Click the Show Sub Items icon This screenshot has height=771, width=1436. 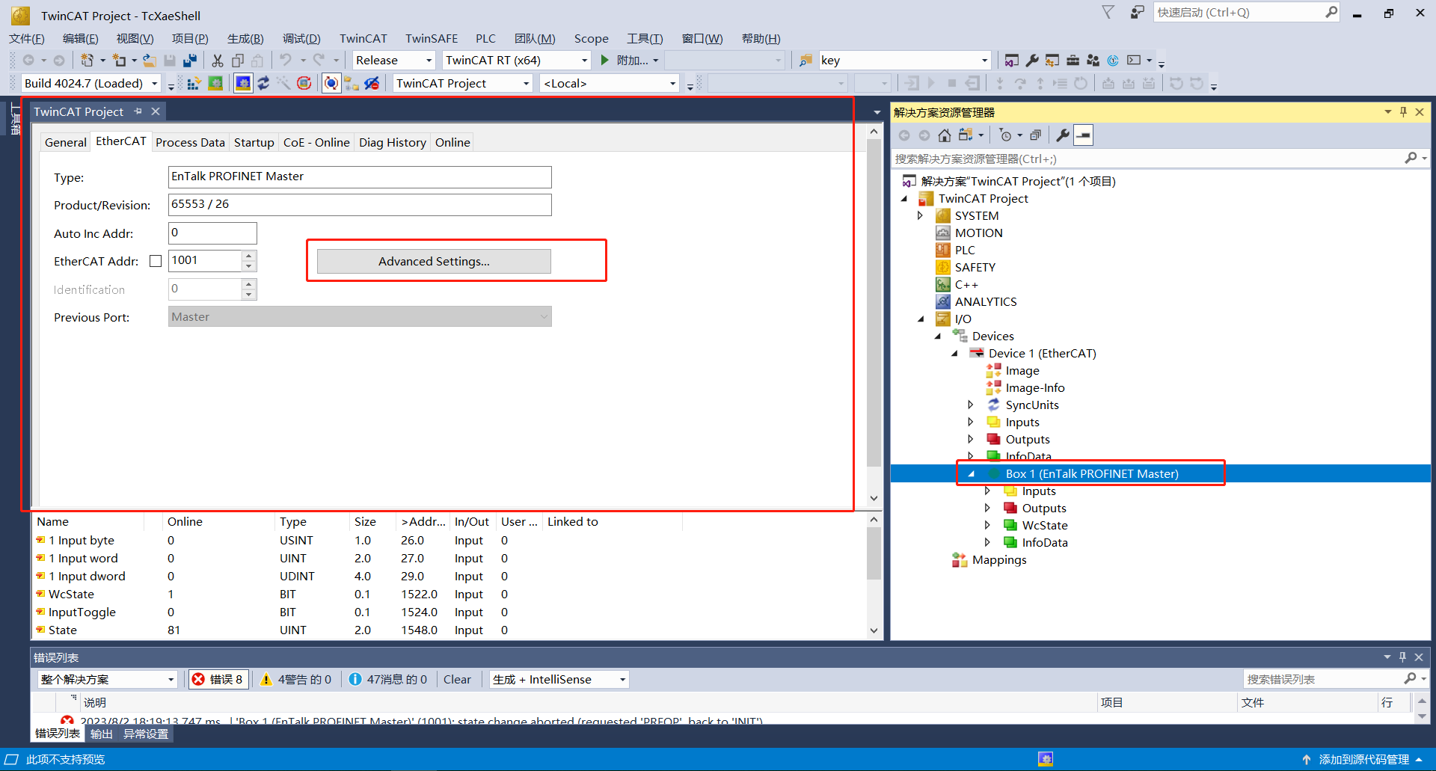(x=352, y=84)
